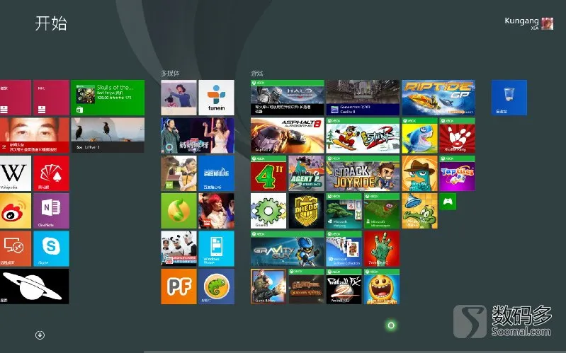Open Kungang user account menu

[x=529, y=23]
